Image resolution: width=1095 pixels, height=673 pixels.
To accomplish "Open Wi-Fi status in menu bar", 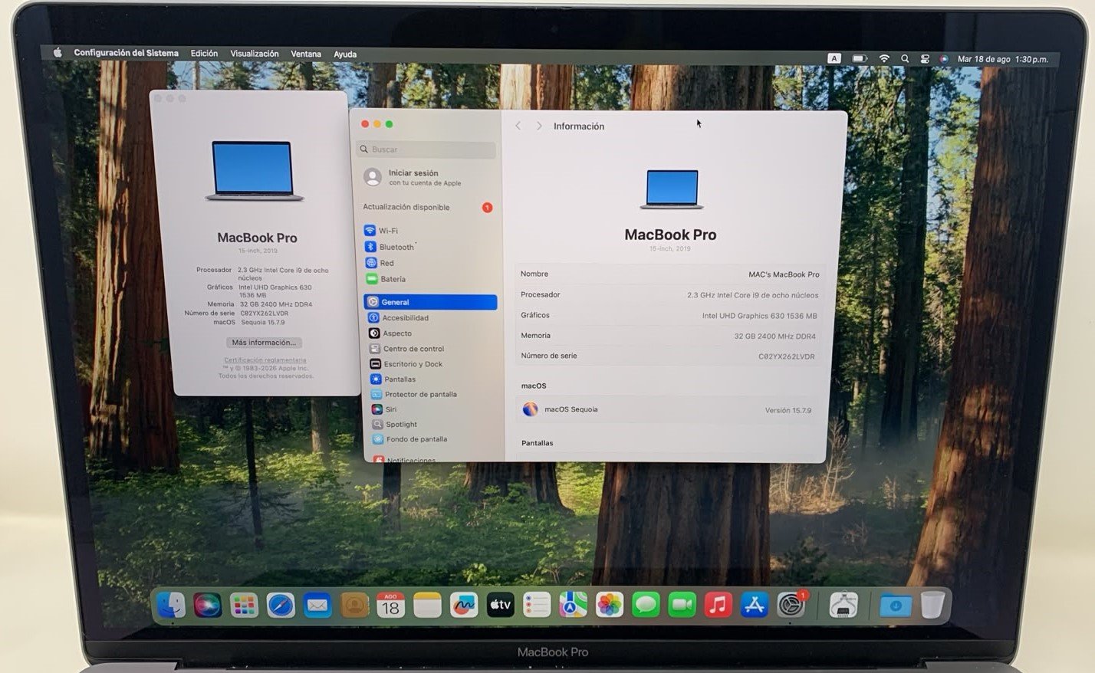I will pyautogui.click(x=884, y=58).
